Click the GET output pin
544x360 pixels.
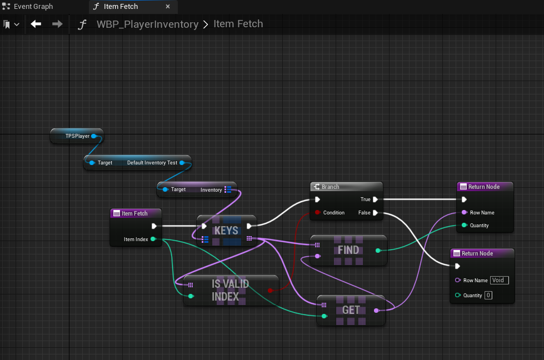pyautogui.click(x=376, y=311)
